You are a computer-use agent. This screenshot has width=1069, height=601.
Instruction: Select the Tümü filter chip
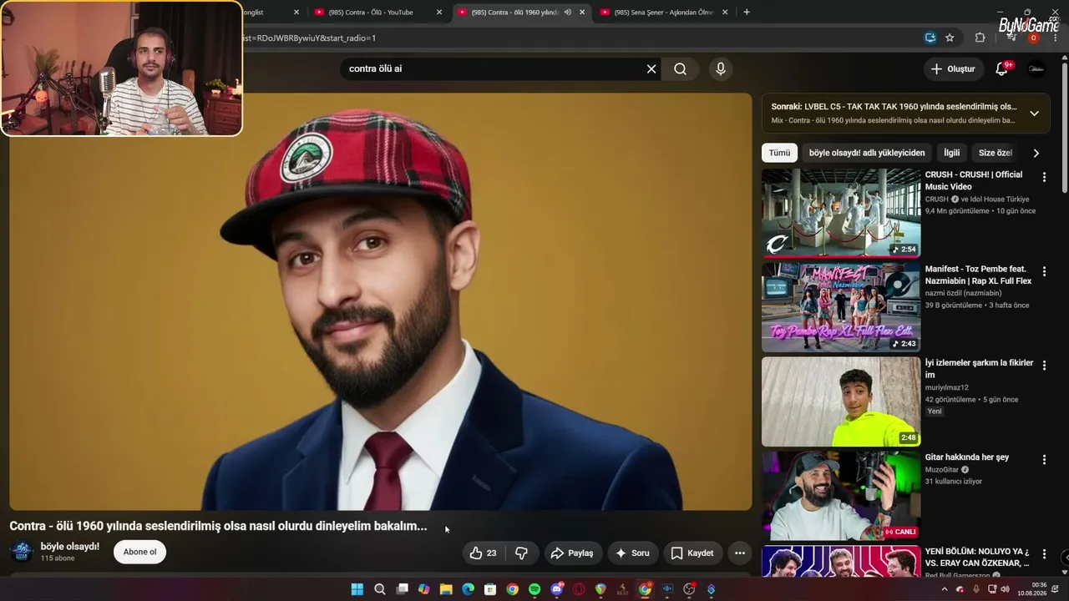click(x=779, y=153)
